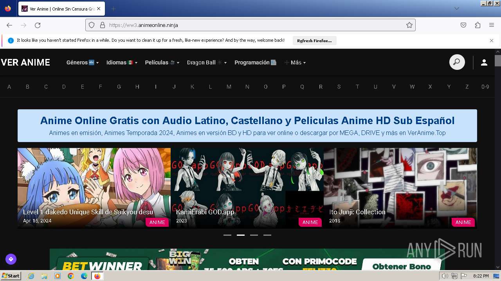This screenshot has height=281, width=501.
Task: Filter anime by letter K
Action: pyautogui.click(x=192, y=87)
